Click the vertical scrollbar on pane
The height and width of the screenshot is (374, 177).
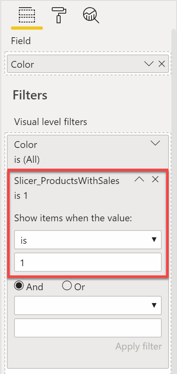pyautogui.click(x=174, y=200)
